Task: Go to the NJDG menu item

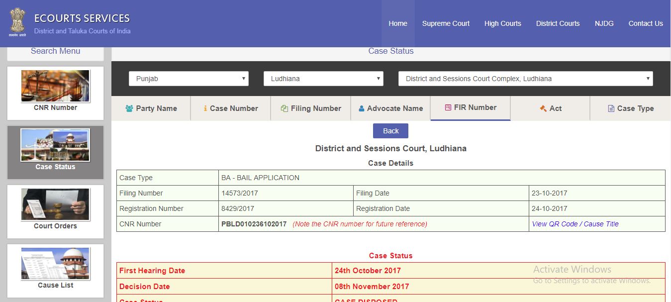Action: [604, 23]
